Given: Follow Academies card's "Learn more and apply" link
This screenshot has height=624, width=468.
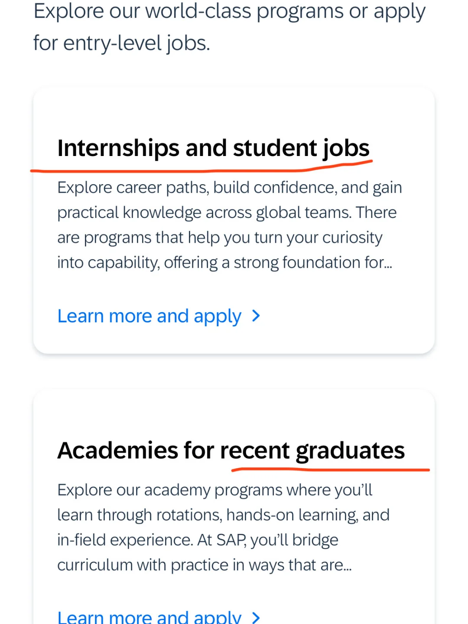Looking at the screenshot, I should pos(149,617).
